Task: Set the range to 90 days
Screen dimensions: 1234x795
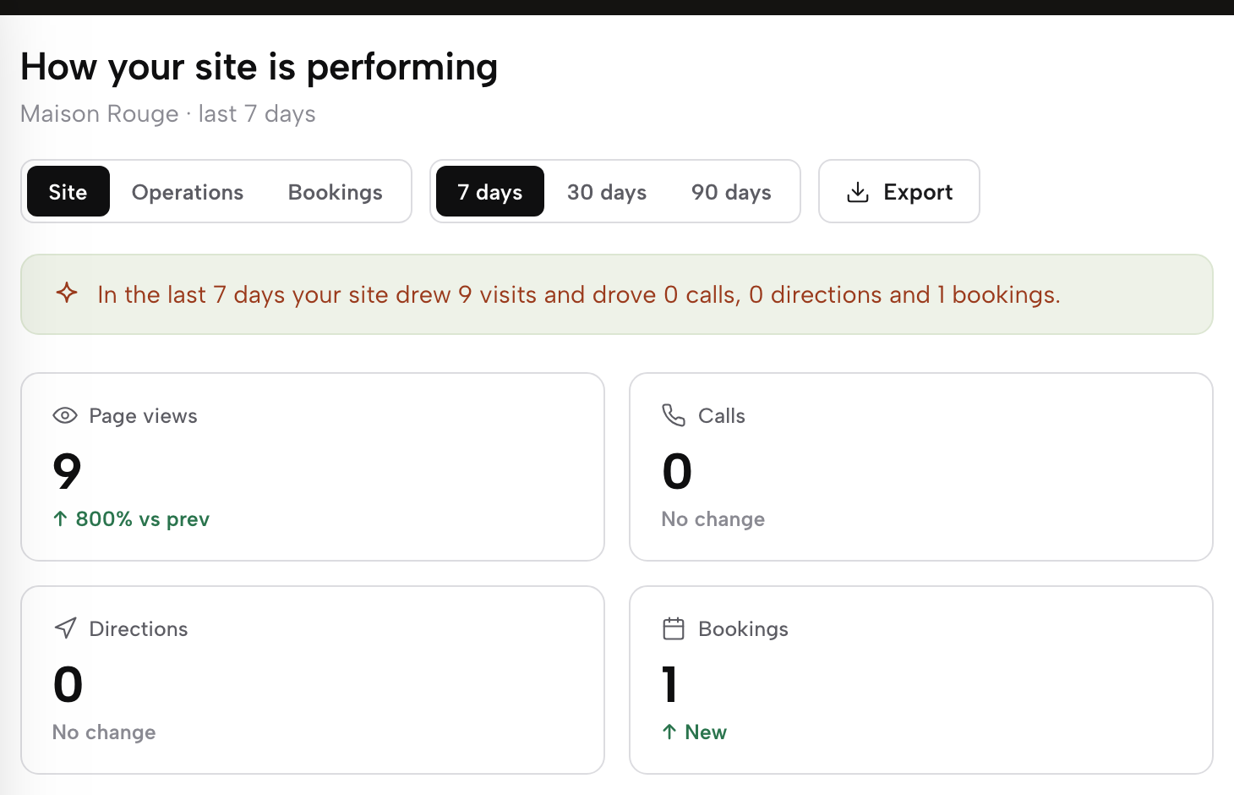Action: pyautogui.click(x=731, y=191)
